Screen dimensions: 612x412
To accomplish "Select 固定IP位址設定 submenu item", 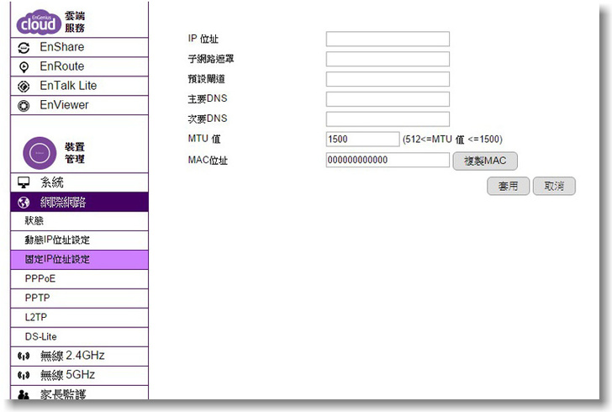I will pos(79,260).
